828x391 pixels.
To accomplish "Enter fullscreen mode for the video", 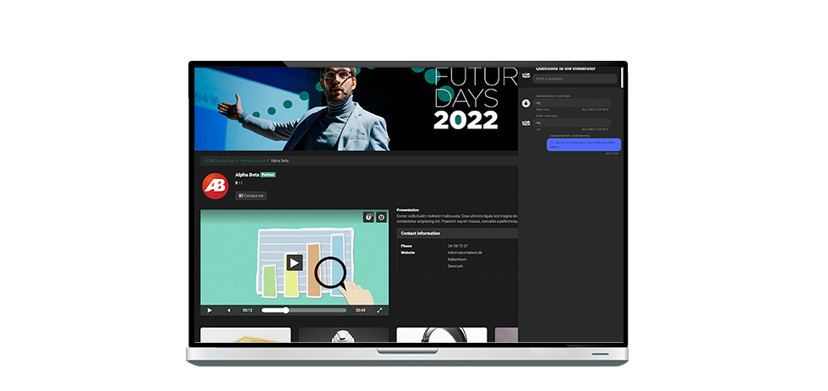I will click(x=379, y=310).
